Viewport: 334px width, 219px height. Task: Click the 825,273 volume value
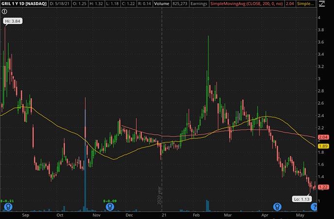[180, 3]
